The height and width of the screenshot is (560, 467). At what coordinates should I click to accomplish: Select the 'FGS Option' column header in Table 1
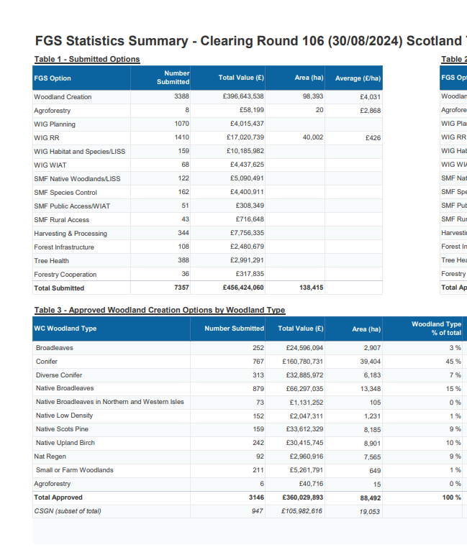click(53, 78)
